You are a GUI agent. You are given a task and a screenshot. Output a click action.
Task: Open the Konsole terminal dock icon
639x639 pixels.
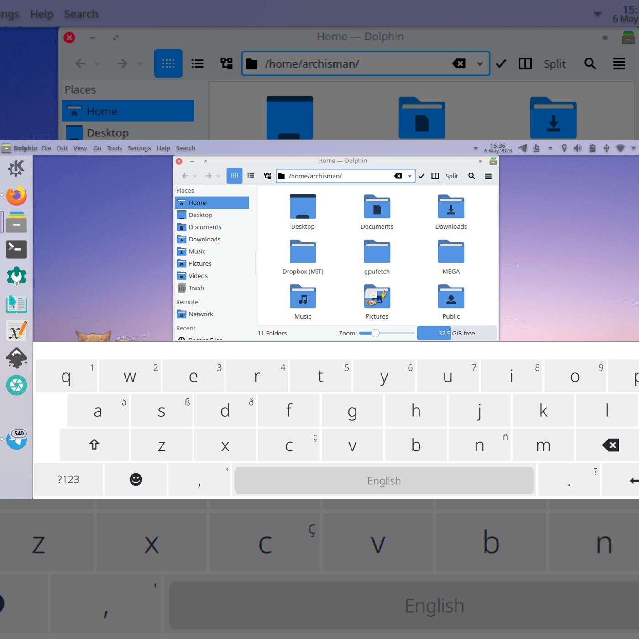[x=16, y=249]
